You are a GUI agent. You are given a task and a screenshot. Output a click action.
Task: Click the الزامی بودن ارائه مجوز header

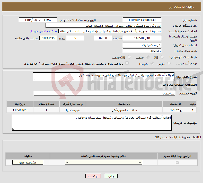(x=177, y=156)
